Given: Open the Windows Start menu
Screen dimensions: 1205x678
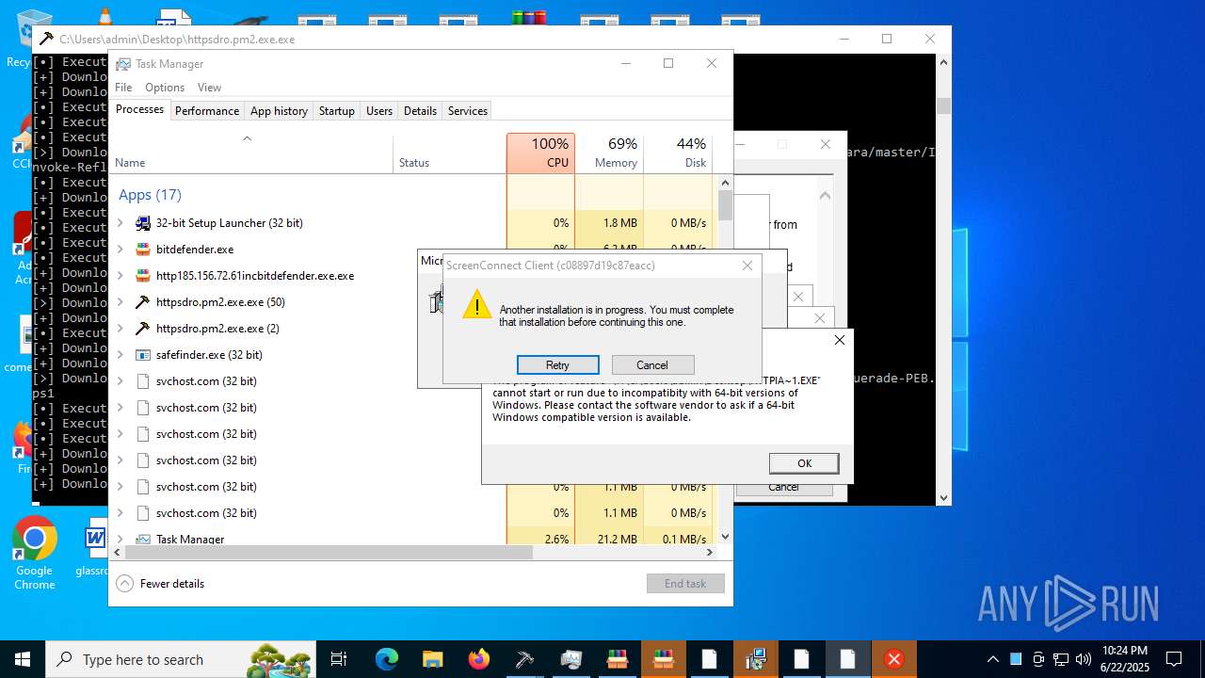Looking at the screenshot, I should pos(23,659).
